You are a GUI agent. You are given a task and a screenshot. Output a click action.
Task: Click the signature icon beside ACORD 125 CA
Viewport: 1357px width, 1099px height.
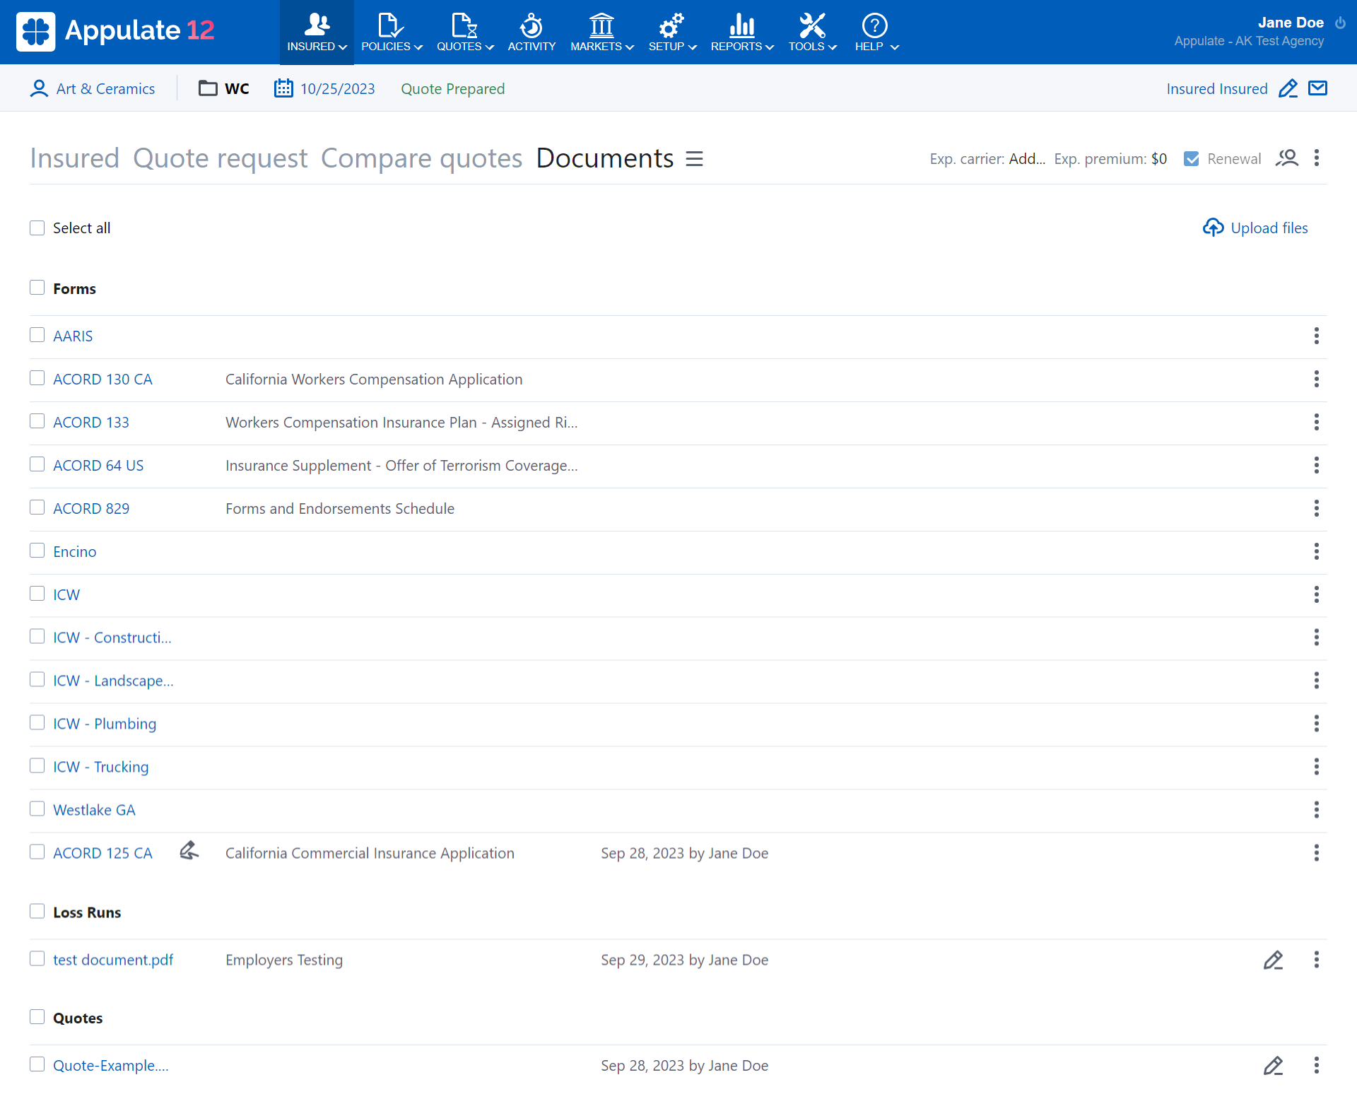[x=189, y=852]
